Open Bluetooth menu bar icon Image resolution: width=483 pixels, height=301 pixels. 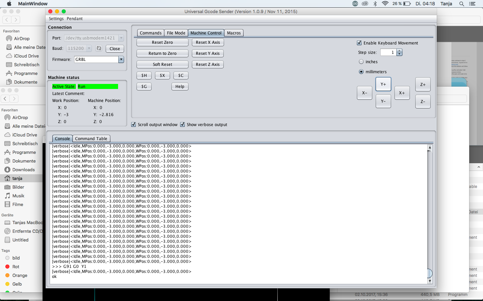[375, 4]
